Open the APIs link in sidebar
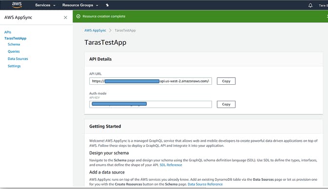Viewport: 328px width, 189px height. coord(8,32)
